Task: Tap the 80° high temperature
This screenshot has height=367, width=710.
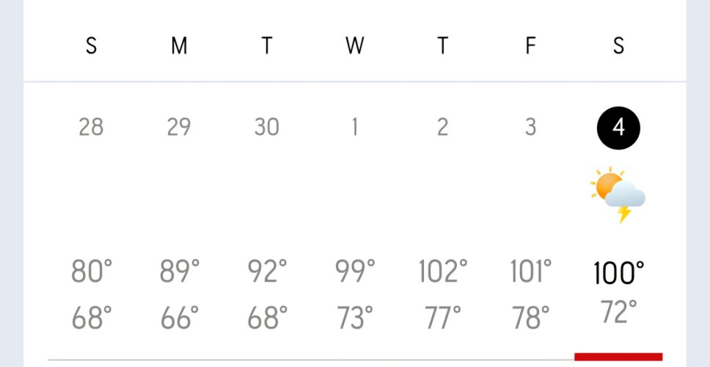Action: click(92, 272)
